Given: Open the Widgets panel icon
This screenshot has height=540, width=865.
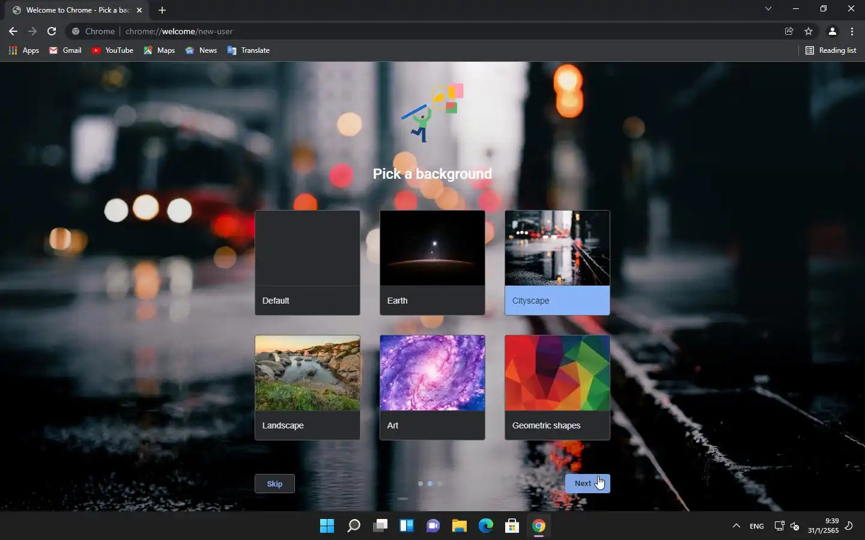Looking at the screenshot, I should (407, 526).
